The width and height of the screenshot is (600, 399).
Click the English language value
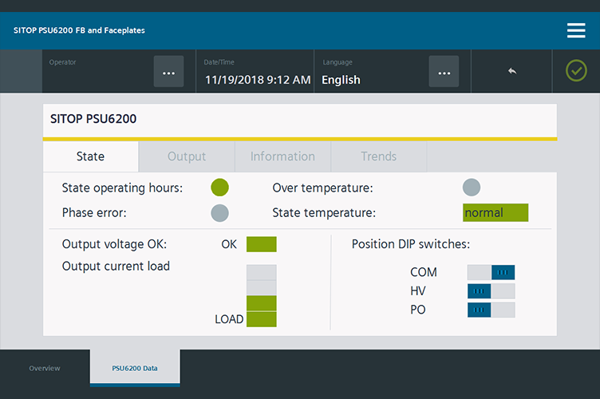341,80
